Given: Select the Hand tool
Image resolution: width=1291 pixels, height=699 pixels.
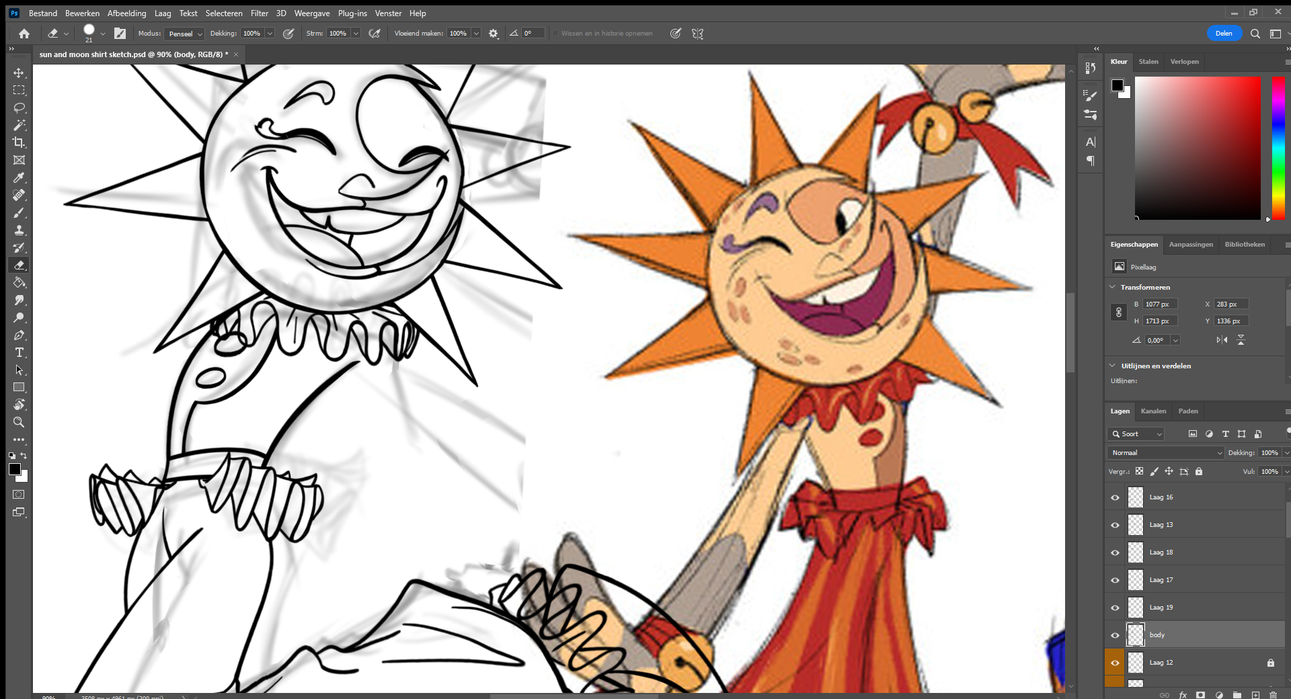Looking at the screenshot, I should pos(19,405).
